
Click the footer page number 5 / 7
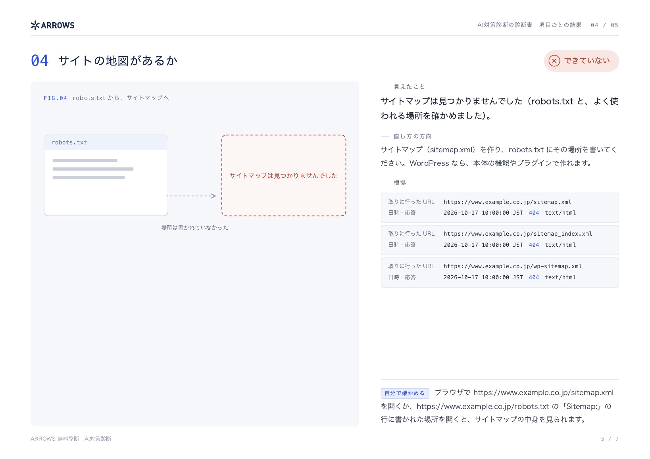pyautogui.click(x=610, y=439)
